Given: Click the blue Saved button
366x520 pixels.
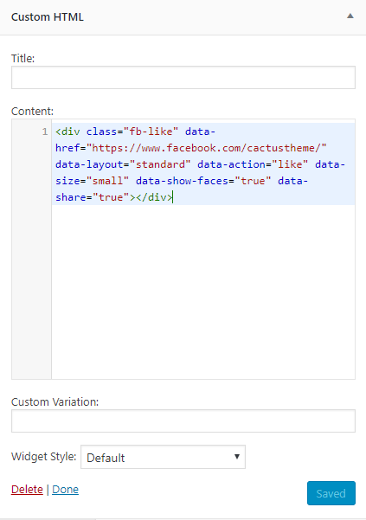Looking at the screenshot, I should click(331, 493).
